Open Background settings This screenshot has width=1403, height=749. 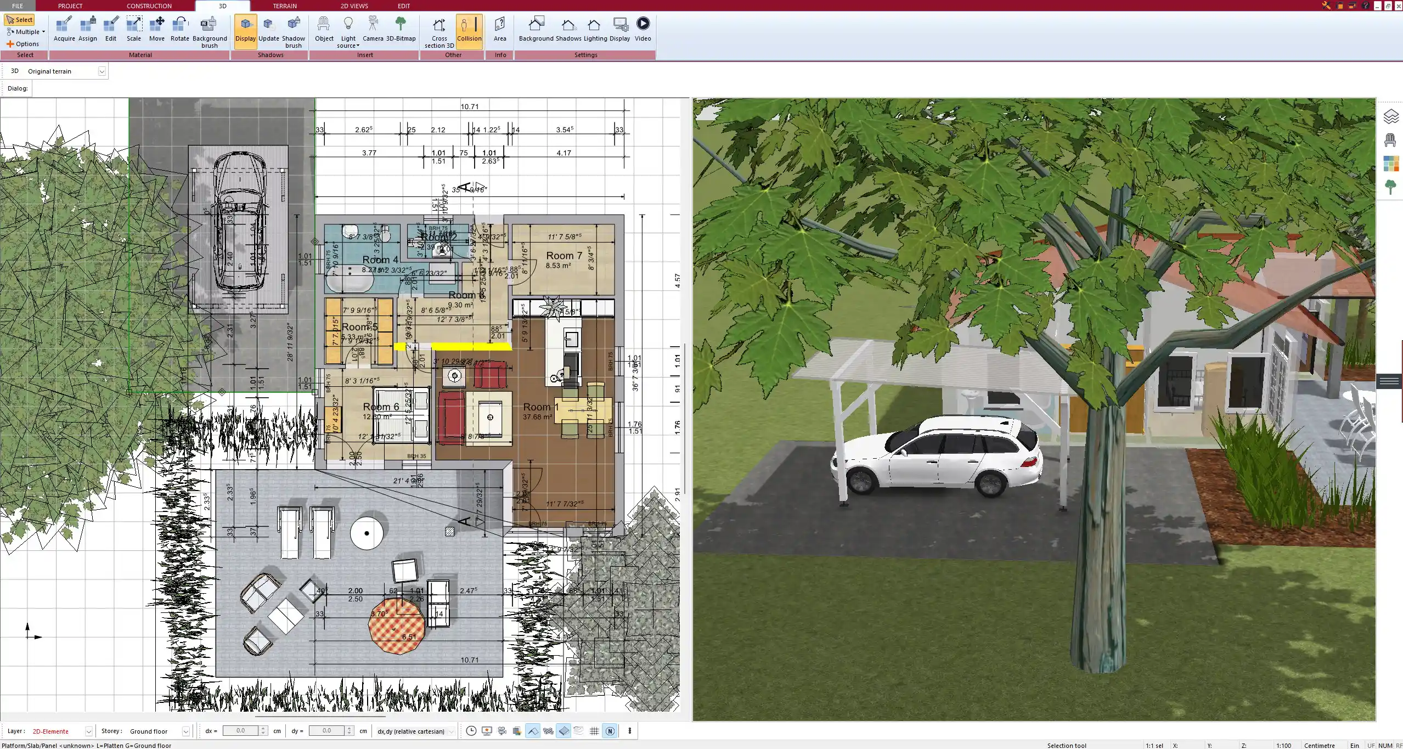tap(536, 30)
